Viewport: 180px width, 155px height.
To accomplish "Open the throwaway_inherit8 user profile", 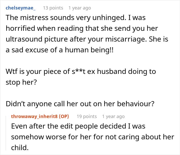I will 34,117.
